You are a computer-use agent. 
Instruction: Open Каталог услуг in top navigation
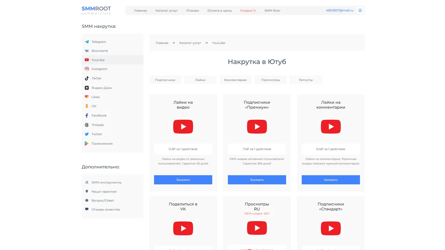click(x=166, y=11)
